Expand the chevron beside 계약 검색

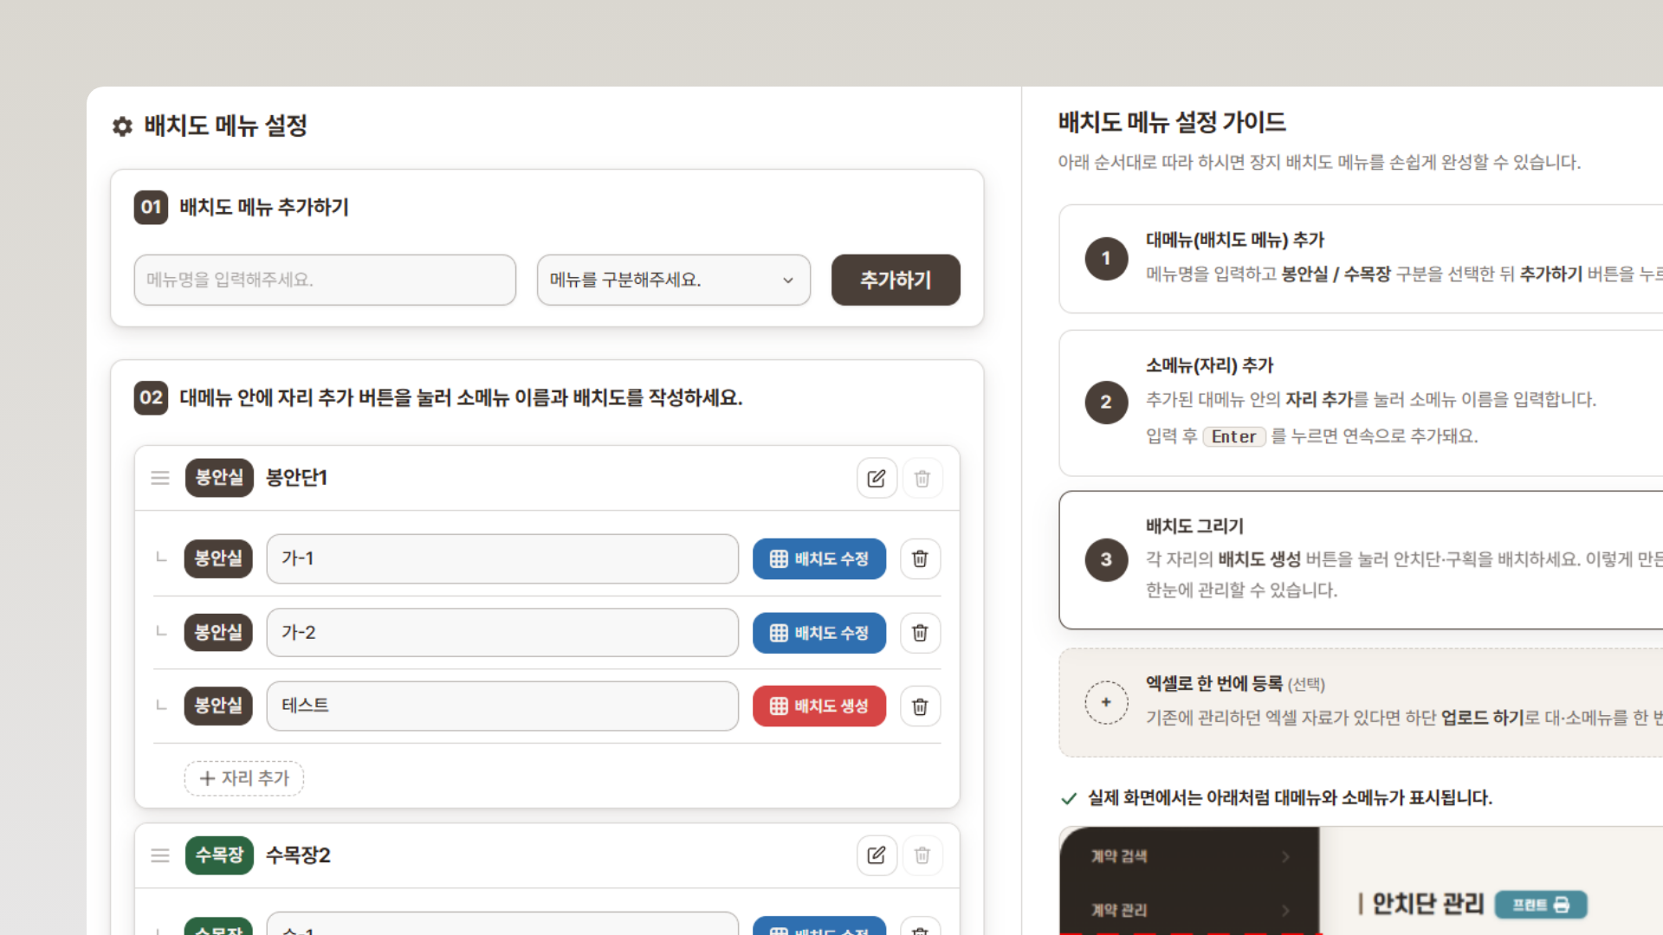tap(1285, 856)
